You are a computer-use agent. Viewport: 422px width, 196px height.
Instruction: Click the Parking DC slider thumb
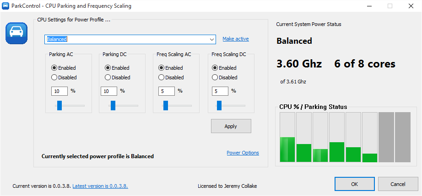click(x=113, y=105)
